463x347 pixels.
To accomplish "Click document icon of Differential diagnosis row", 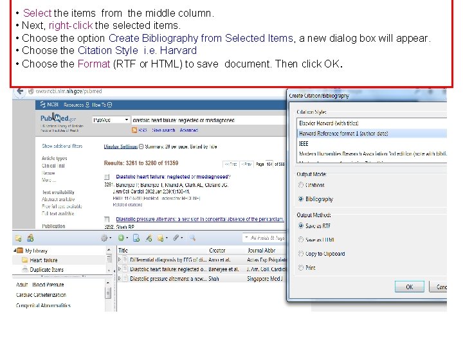I will pos(125,260).
